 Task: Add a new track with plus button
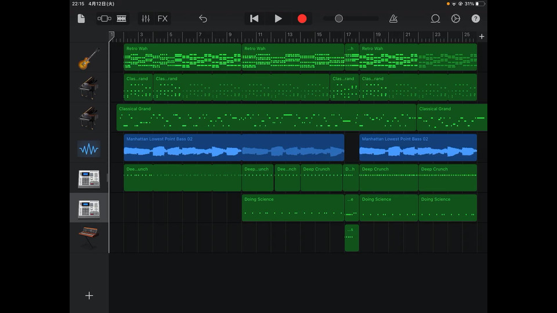89,296
